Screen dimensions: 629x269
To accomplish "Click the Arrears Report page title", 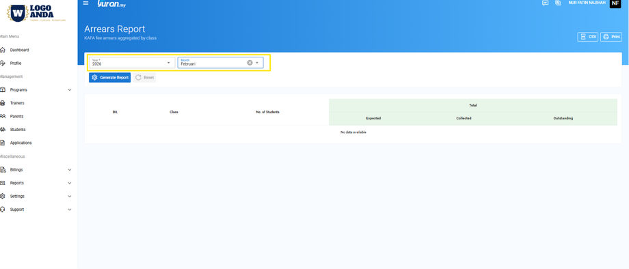I will (x=115, y=29).
